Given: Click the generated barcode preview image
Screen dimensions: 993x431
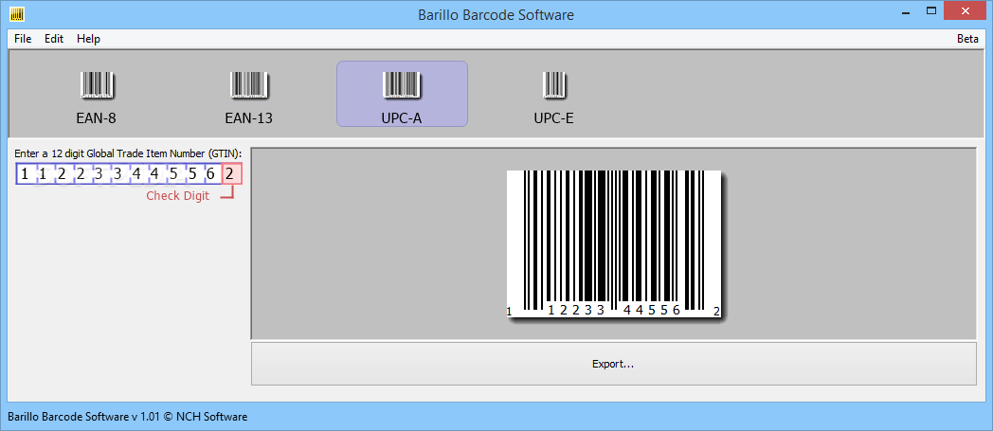Looking at the screenshot, I should pyautogui.click(x=614, y=243).
